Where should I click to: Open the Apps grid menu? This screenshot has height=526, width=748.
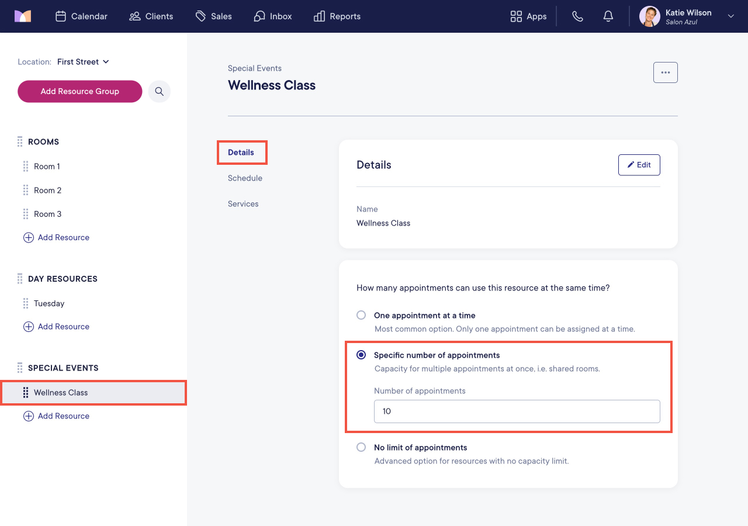[x=528, y=16]
